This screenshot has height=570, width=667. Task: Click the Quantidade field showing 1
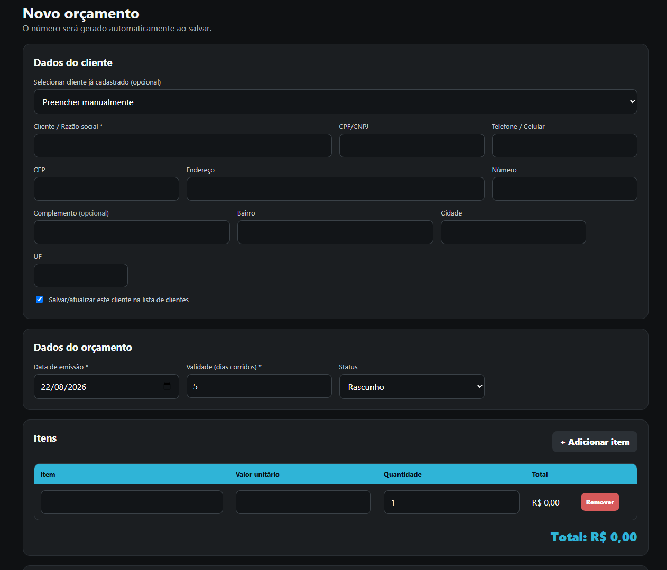point(451,502)
